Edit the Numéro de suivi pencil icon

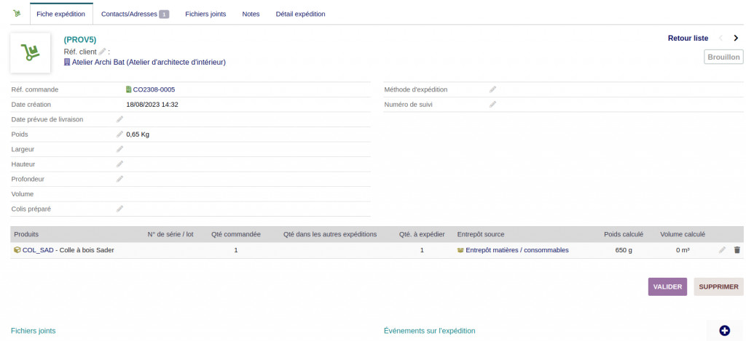pos(493,105)
